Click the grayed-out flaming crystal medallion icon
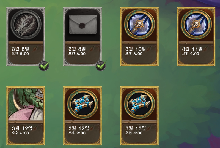 coord(26,24)
